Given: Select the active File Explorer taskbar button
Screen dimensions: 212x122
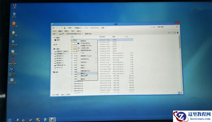Looking at the screenshot, I should pos(52,119).
